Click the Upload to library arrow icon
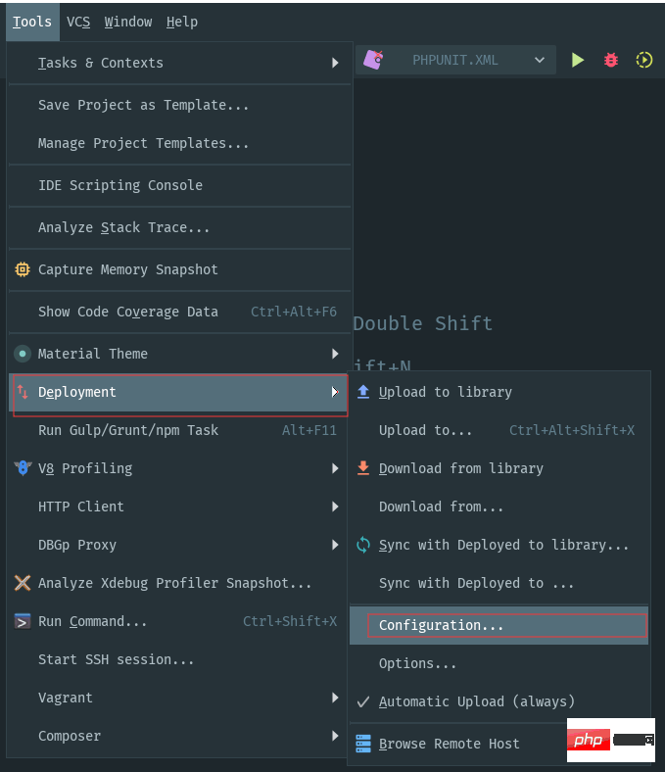665x772 pixels. coord(363,392)
